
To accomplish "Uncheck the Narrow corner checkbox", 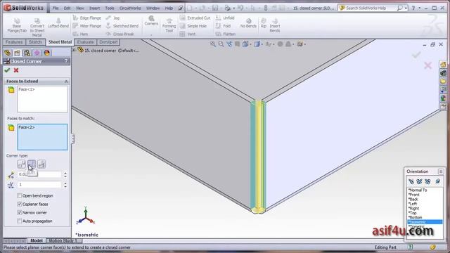I will coord(19,212).
